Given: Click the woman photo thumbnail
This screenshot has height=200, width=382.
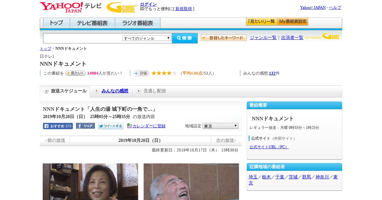Looking at the screenshot, I should click(x=90, y=182).
